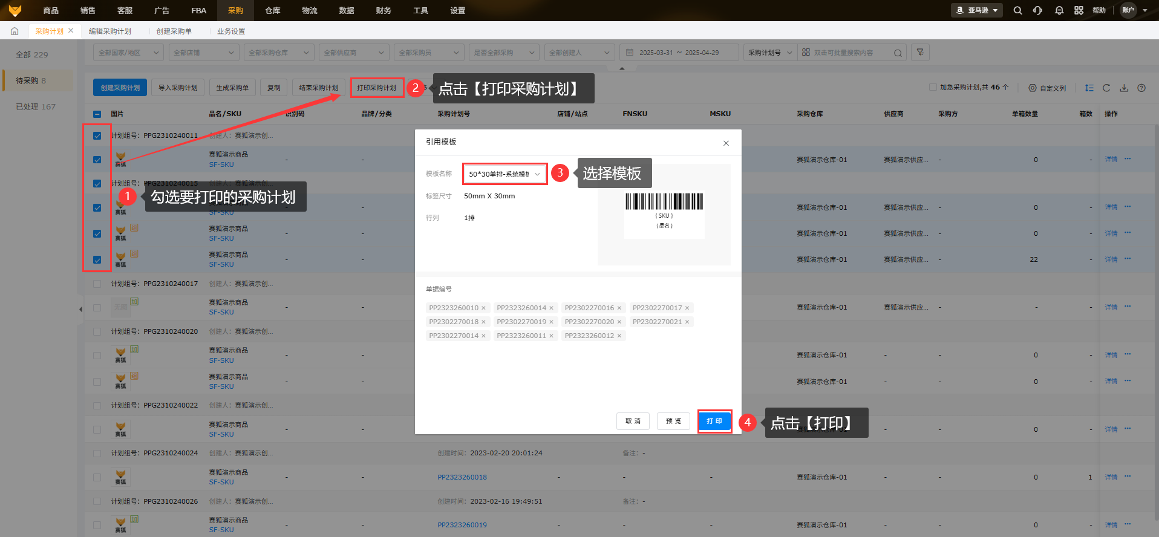
Task: Open purchase plan link PP2323260018
Action: tap(462, 477)
